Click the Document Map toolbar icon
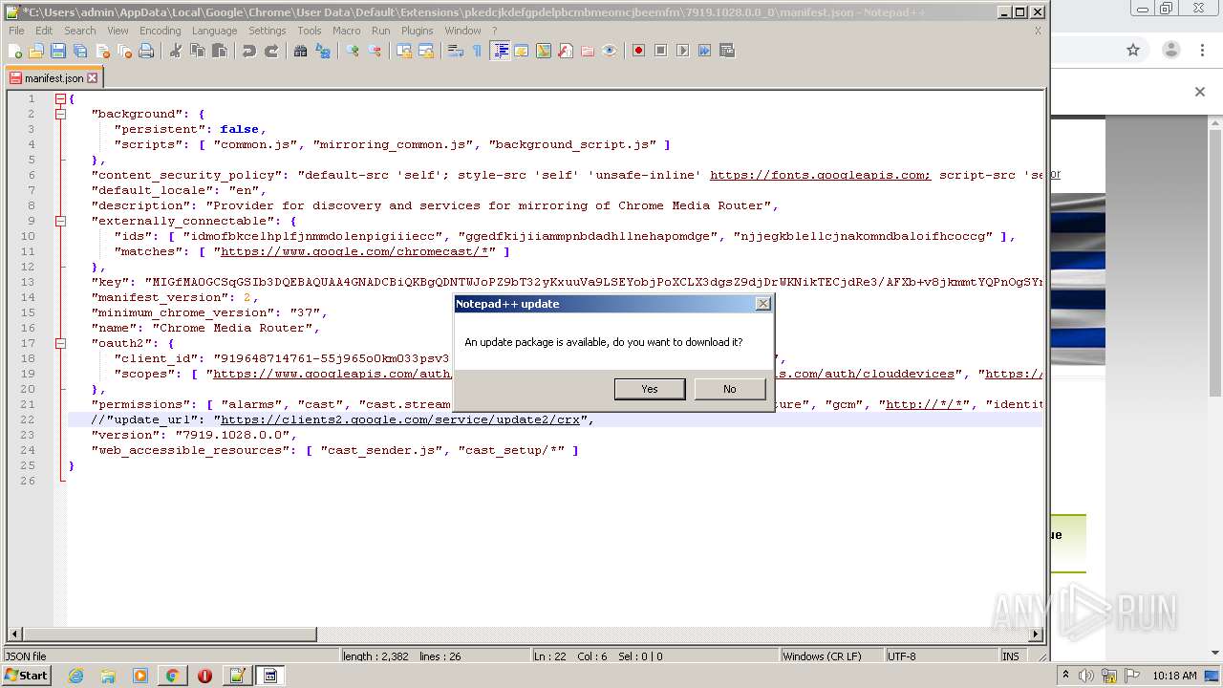The width and height of the screenshot is (1223, 688). click(544, 51)
